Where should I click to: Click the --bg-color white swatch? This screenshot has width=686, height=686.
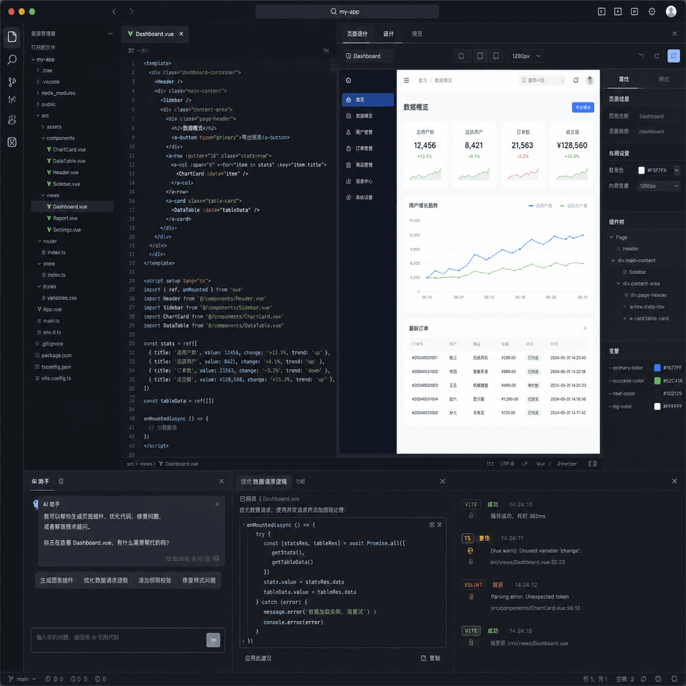pos(657,407)
